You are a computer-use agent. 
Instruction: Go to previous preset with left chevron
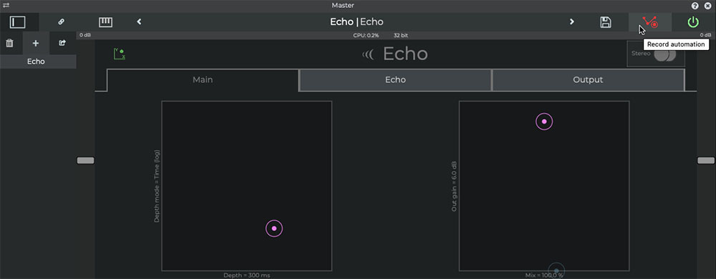click(140, 21)
